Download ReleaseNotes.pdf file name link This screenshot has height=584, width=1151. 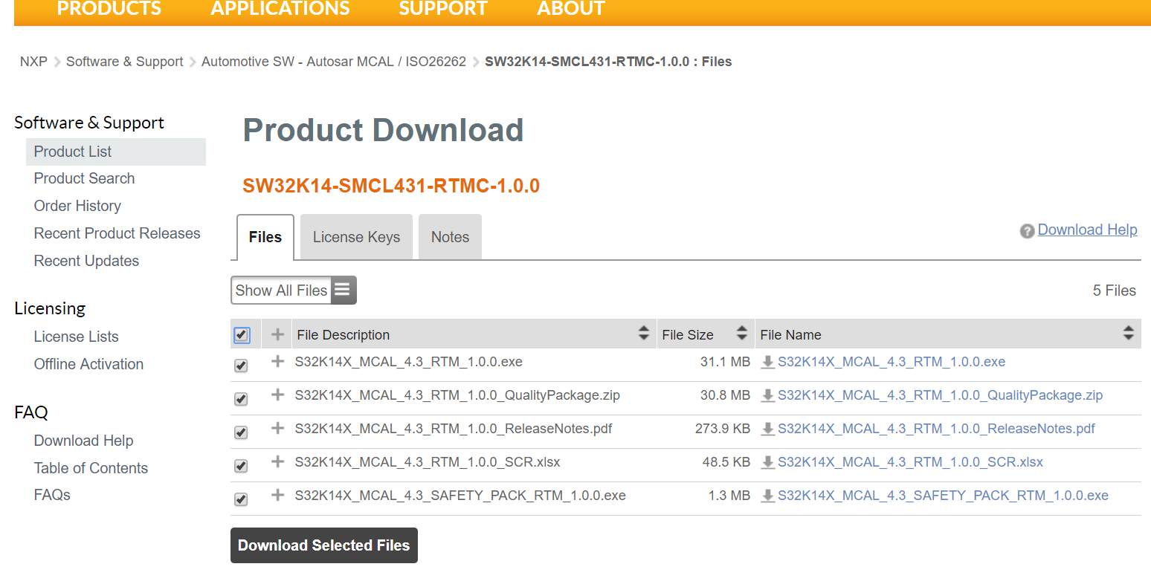tap(936, 429)
